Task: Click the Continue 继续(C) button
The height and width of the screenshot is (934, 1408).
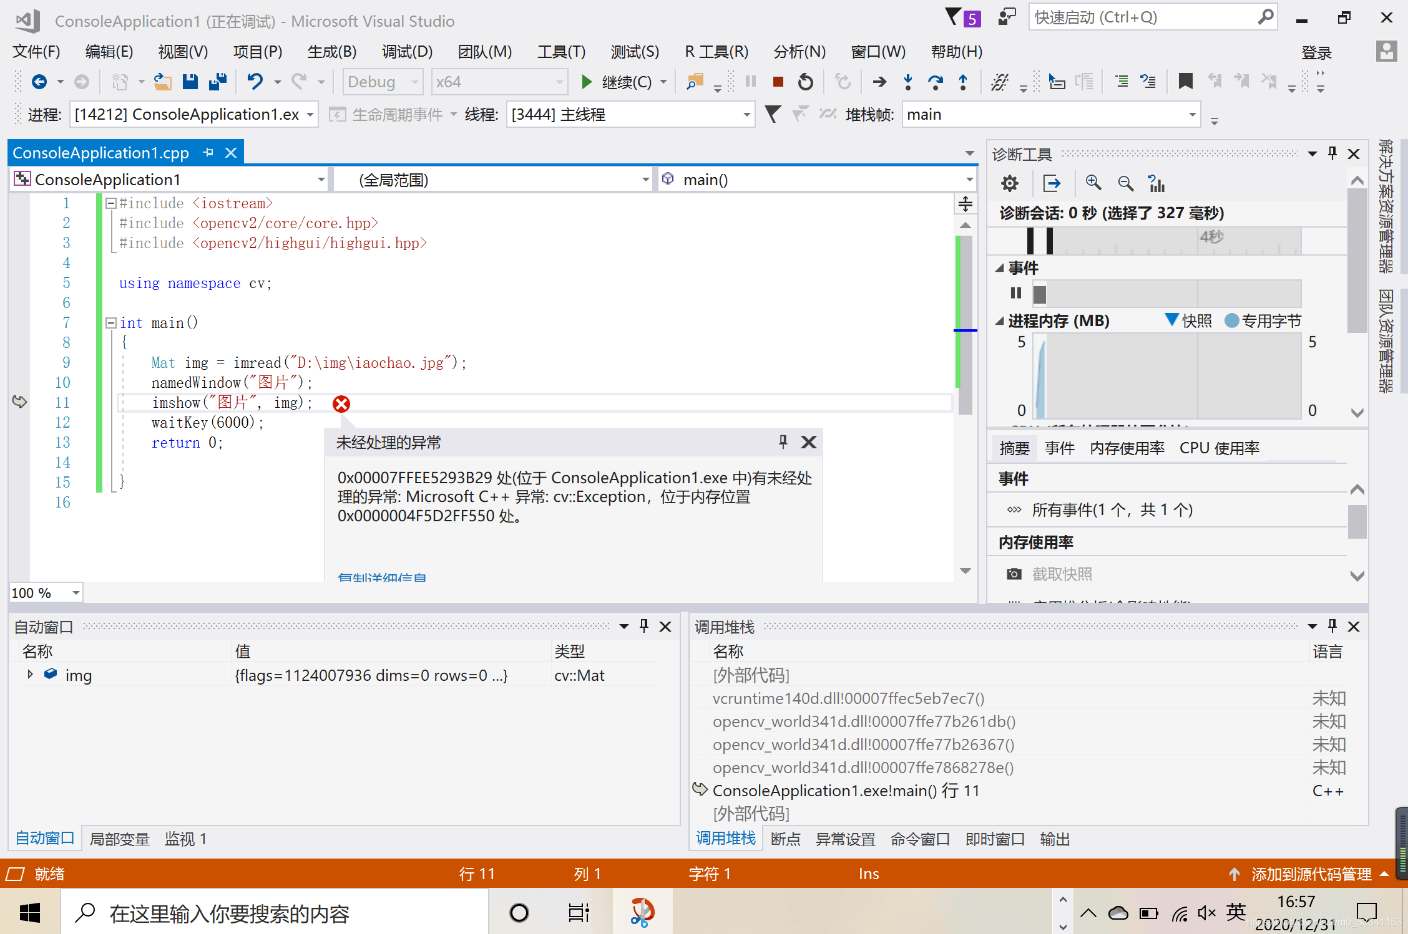Action: coord(617,82)
